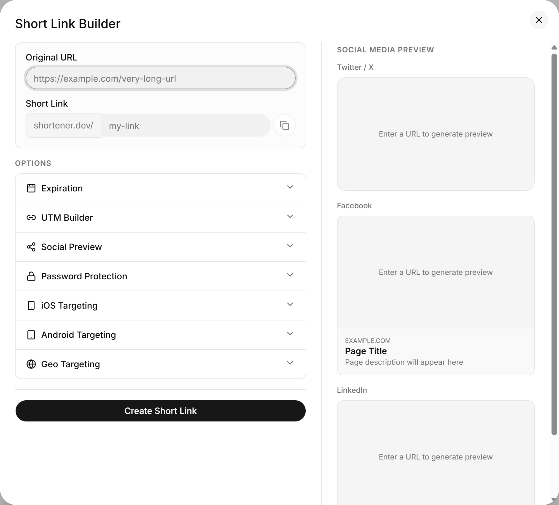The height and width of the screenshot is (505, 559).
Task: Click the Page Title text in Facebook preview
Action: click(366, 351)
